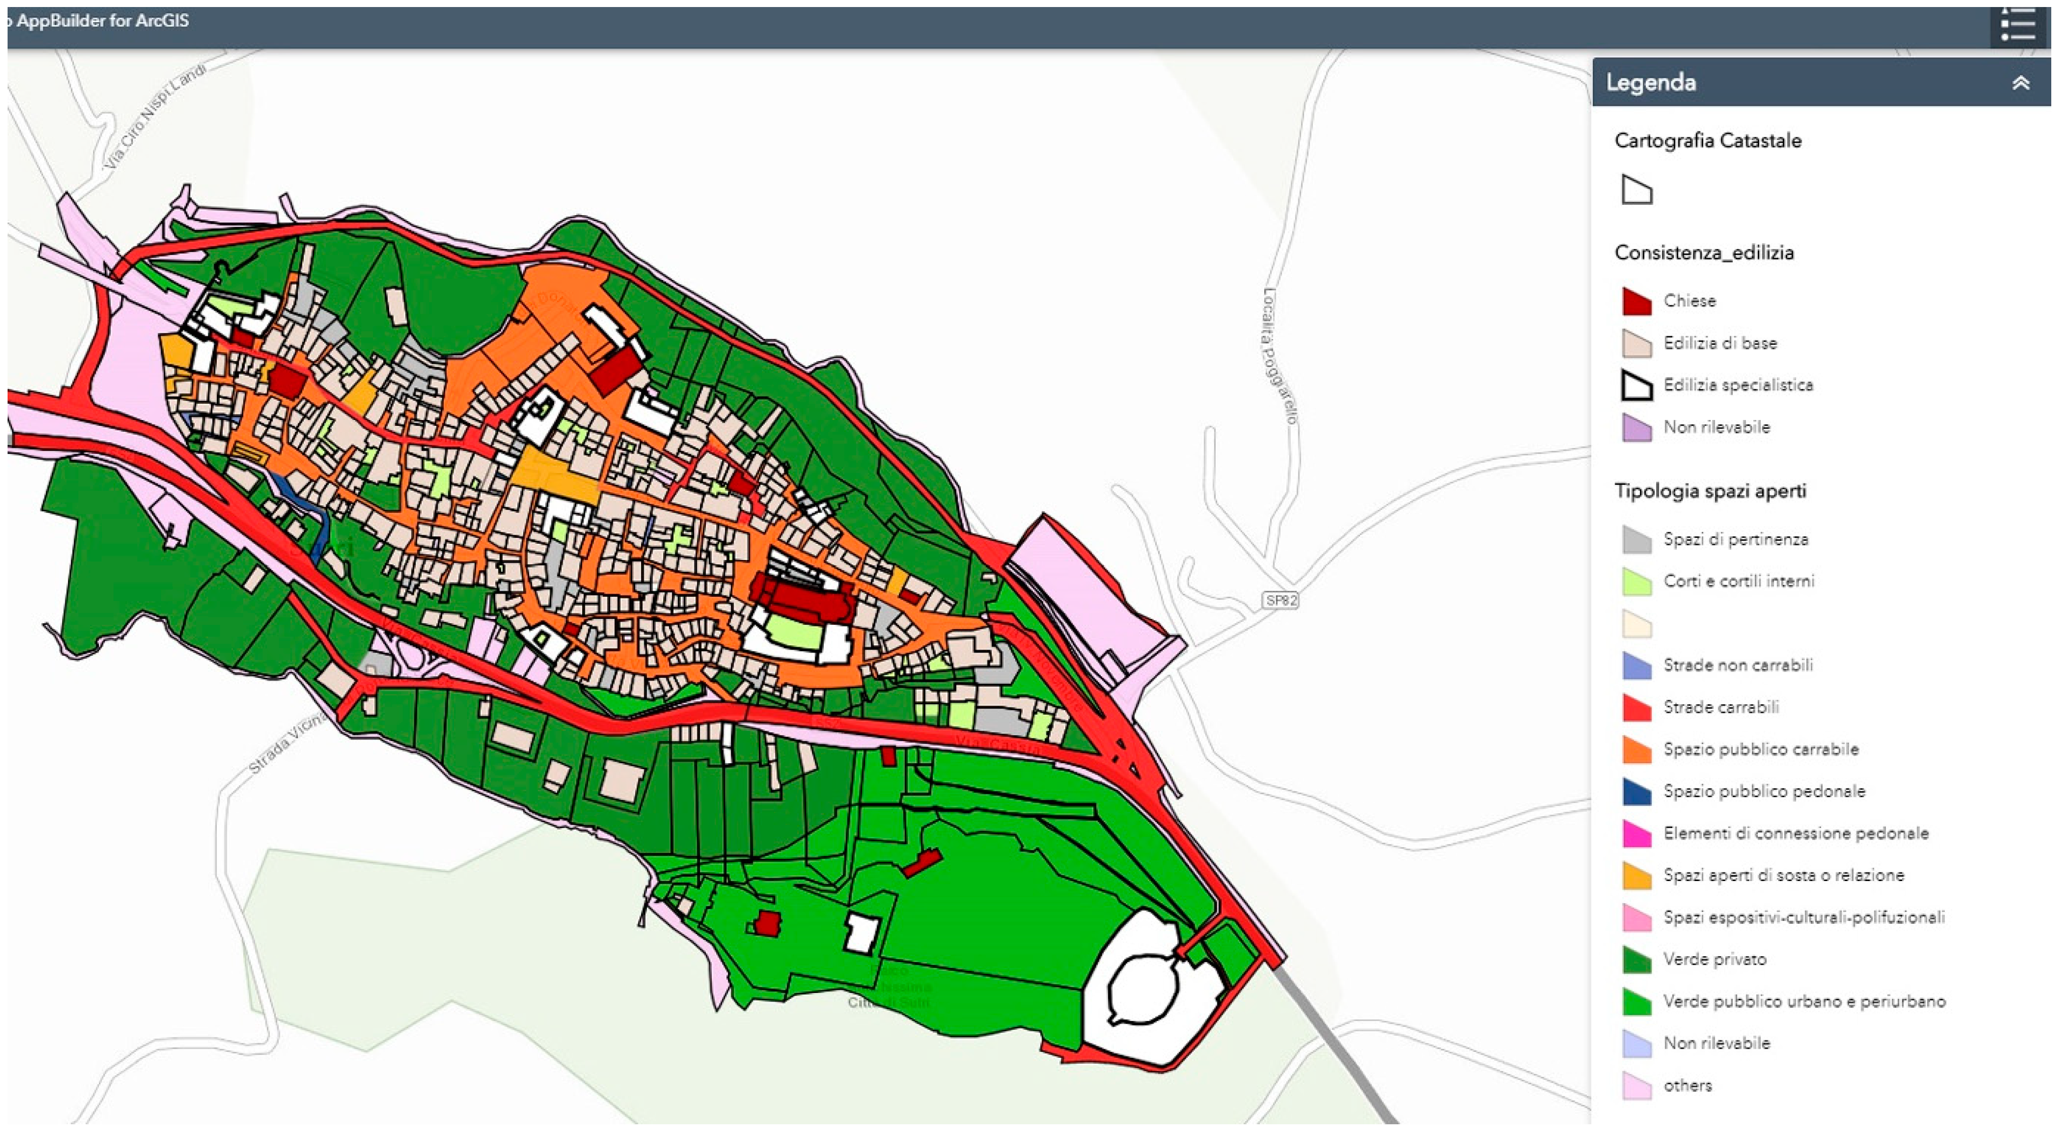2061x1134 pixels.
Task: Click the Spazi espositivi-culturali-polifuzionali swatch
Action: tap(1637, 917)
